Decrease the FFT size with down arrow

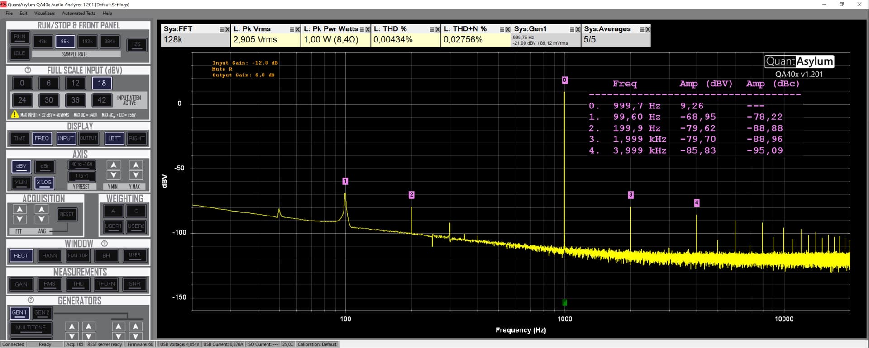pos(19,220)
